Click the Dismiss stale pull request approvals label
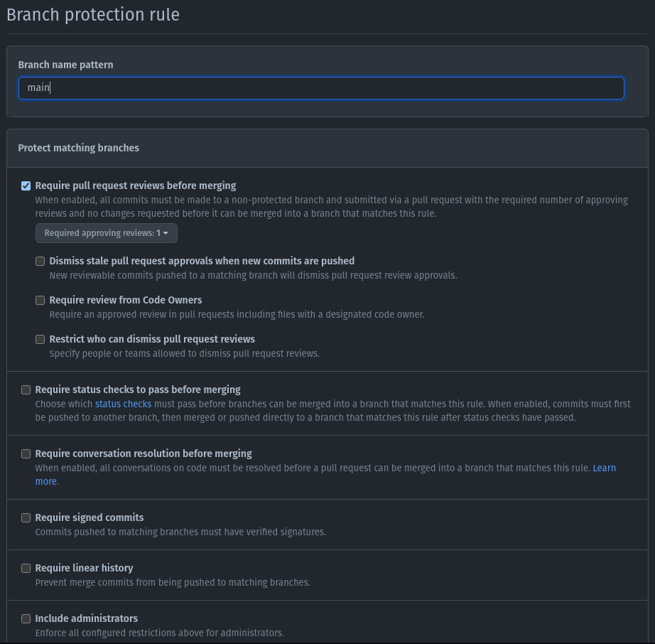Screen dimensions: 655x644 (202, 261)
